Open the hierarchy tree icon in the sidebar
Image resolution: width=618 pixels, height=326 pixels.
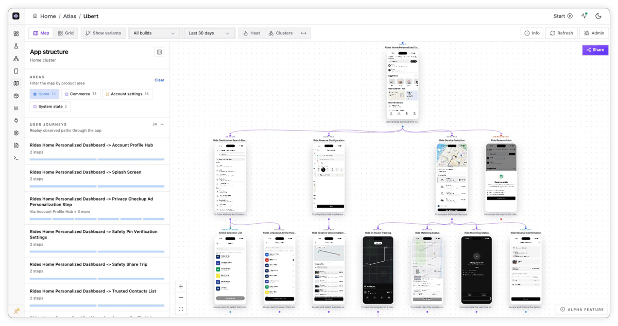point(16,59)
